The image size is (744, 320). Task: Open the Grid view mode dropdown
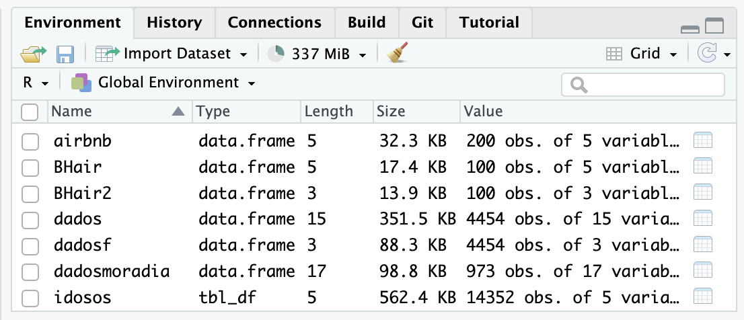tap(642, 54)
